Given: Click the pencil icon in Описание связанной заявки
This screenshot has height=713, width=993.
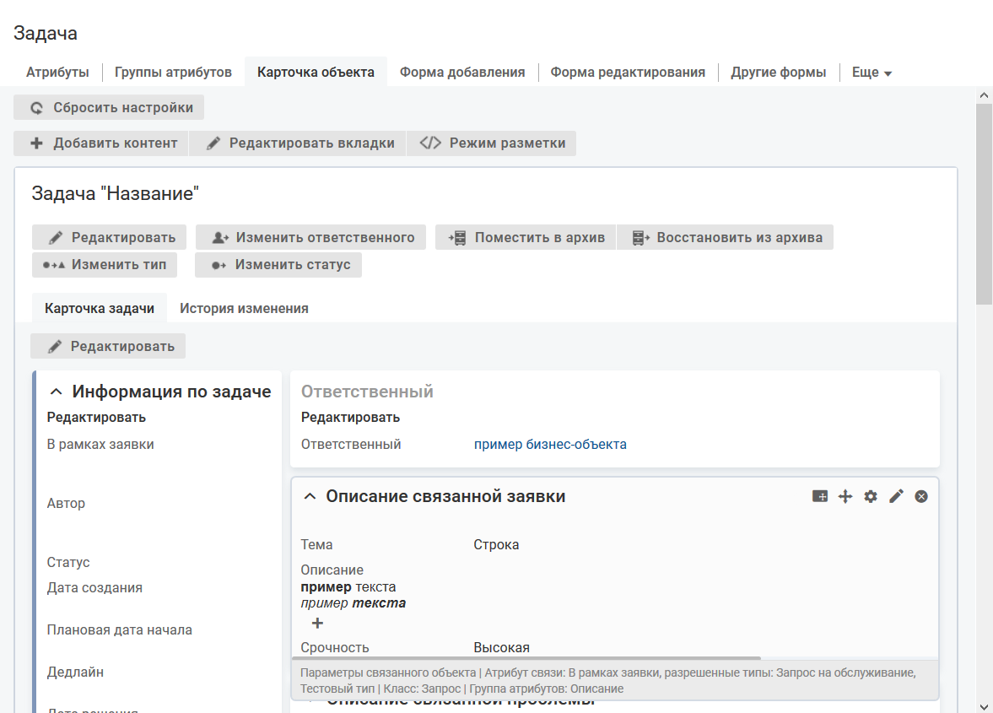Looking at the screenshot, I should 896,496.
